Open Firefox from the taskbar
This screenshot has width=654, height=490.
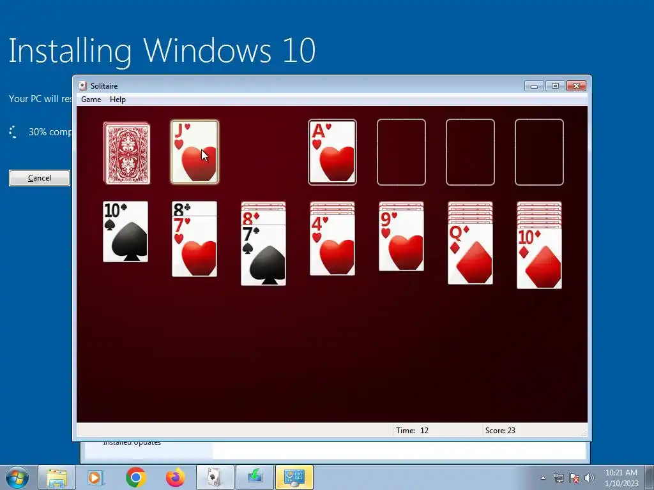[175, 477]
